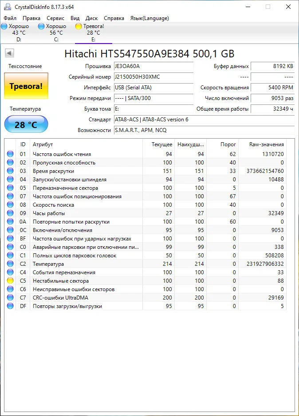Click status circle for C4 reallocation events row

pos(10,272)
